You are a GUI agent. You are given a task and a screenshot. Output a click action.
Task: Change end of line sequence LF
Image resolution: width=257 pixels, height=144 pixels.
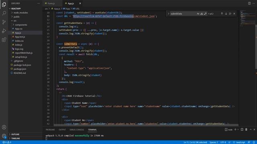tap(229, 142)
